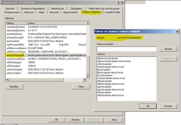Open the Général tab
The height and width of the screenshot is (125, 181).
click(x=10, y=8)
